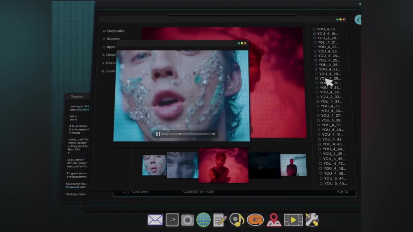
Task: Select file YOU_4_21 in the list
Action: click(x=328, y=42)
